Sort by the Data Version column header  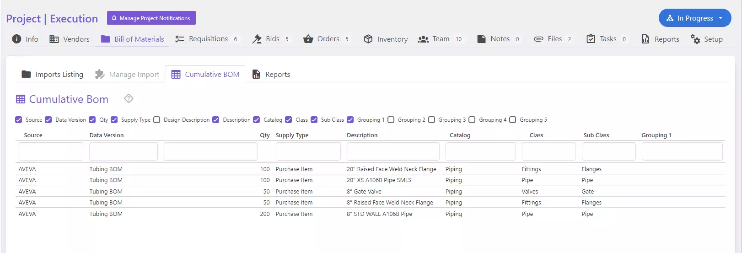click(x=107, y=135)
